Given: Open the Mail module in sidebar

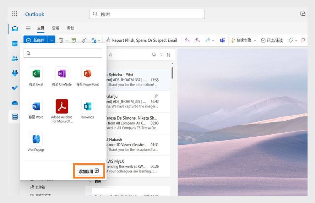Looking at the screenshot, I should click(x=15, y=29).
